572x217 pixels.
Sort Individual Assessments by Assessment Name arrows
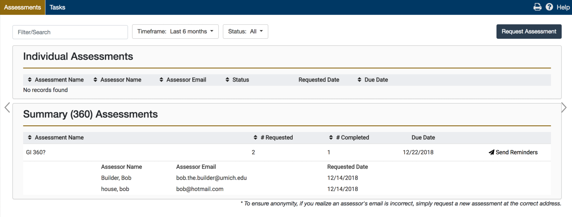[30, 80]
